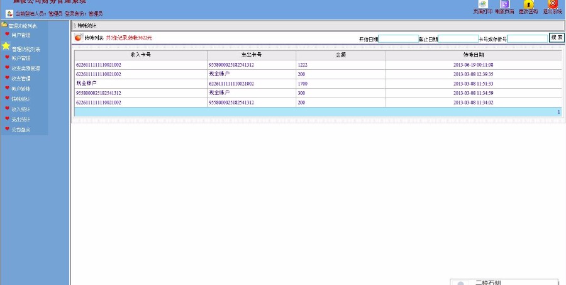The image size is (566, 285).
Task: Click date 2013-03-08 11:34:02
Action: click(473, 103)
